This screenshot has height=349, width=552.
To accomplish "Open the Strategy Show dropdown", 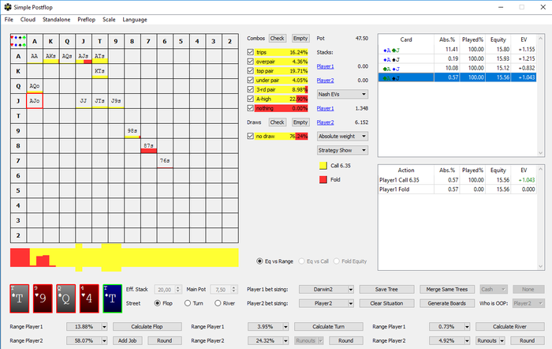I will coord(342,150).
